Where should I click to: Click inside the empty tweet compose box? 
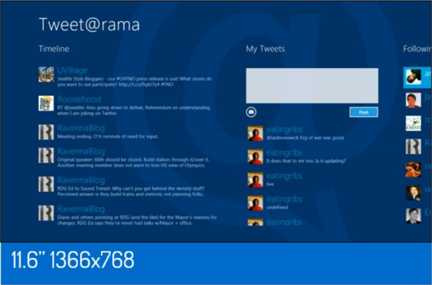[x=312, y=86]
